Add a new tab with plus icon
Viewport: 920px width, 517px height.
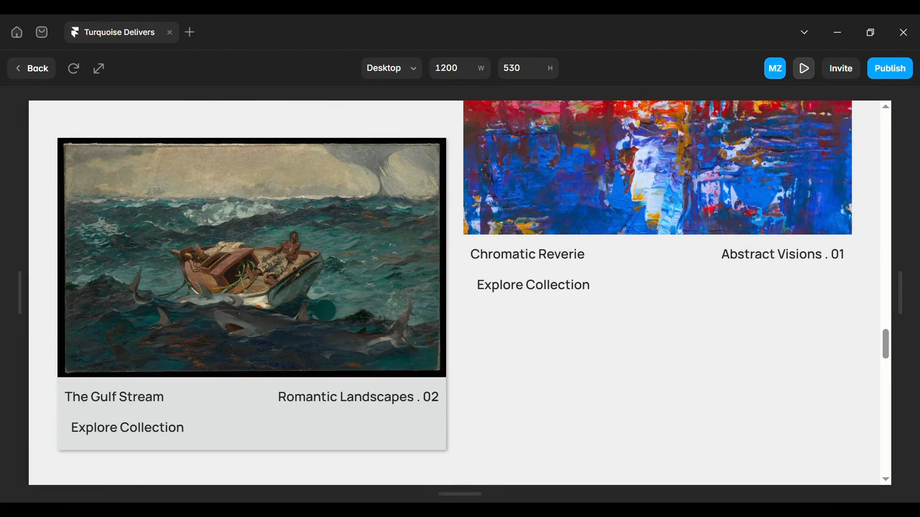click(190, 32)
